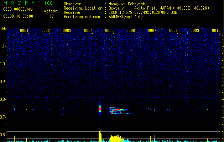Click time marker 0010
The height and width of the screenshot is (142, 224).
[x=216, y=30]
